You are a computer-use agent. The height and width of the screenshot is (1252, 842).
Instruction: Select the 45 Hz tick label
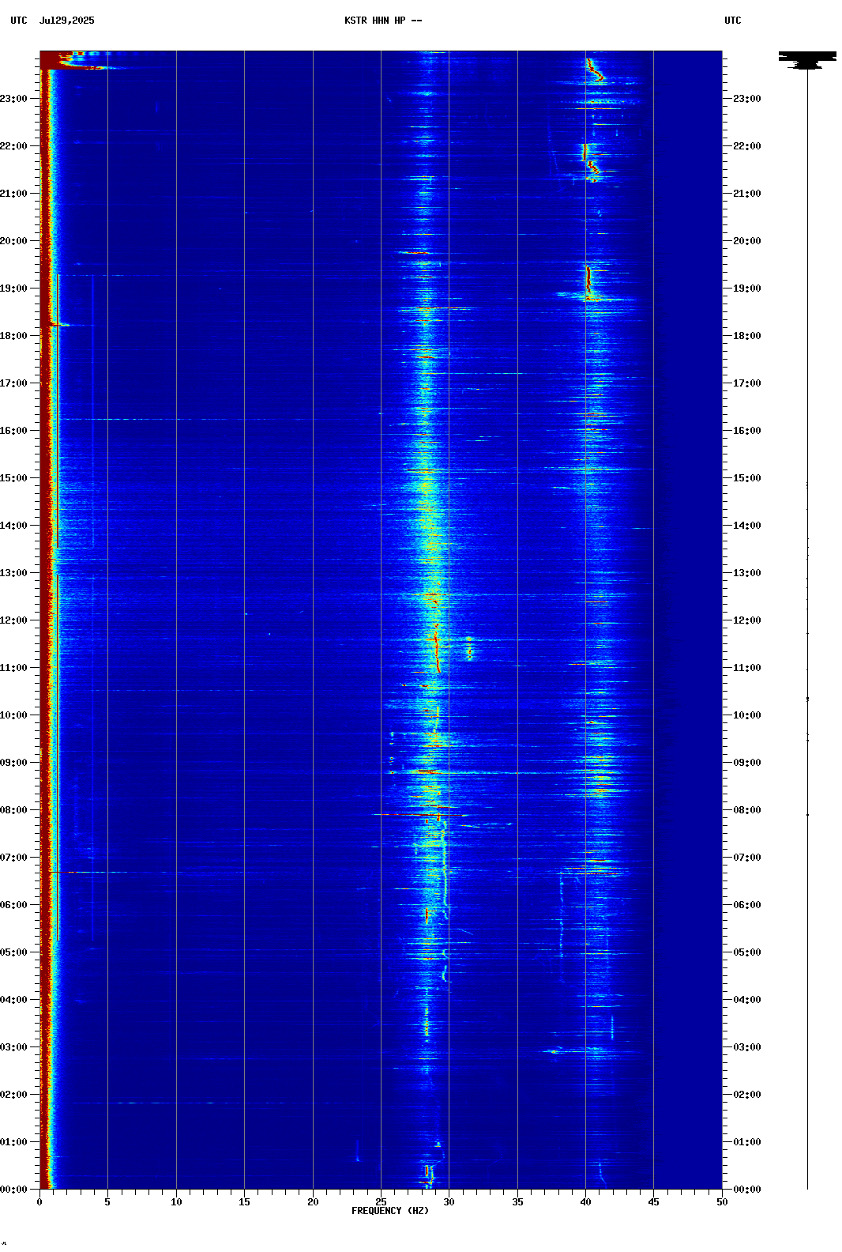tap(653, 1202)
